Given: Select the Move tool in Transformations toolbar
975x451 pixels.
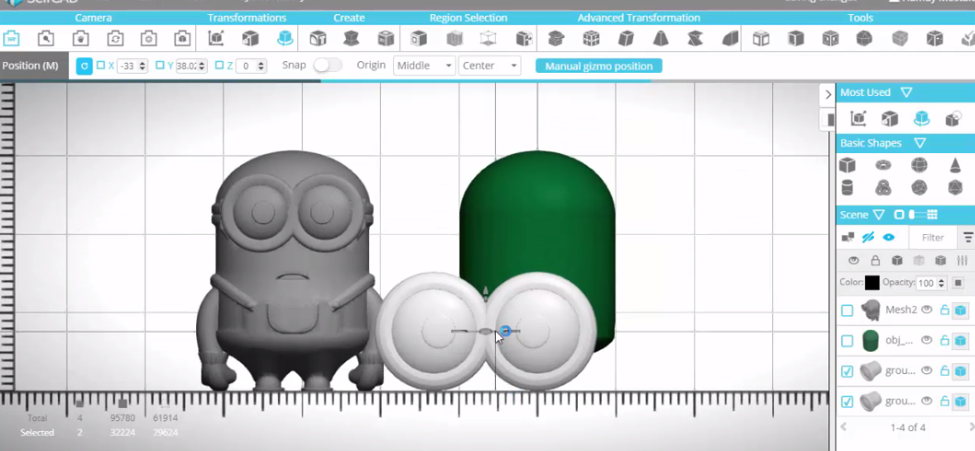Looking at the screenshot, I should click(x=216, y=39).
